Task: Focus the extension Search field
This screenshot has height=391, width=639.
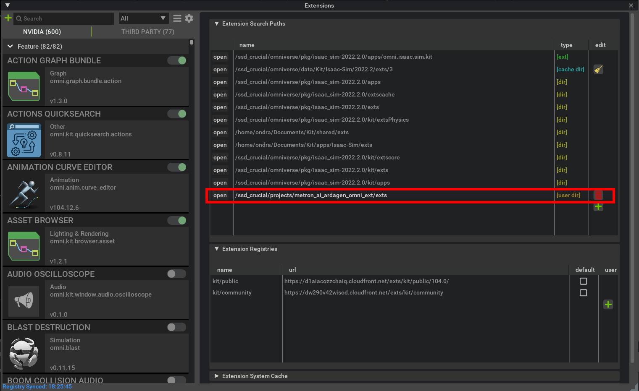Action: click(x=64, y=18)
